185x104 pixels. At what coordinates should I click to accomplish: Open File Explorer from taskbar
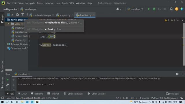22,102
